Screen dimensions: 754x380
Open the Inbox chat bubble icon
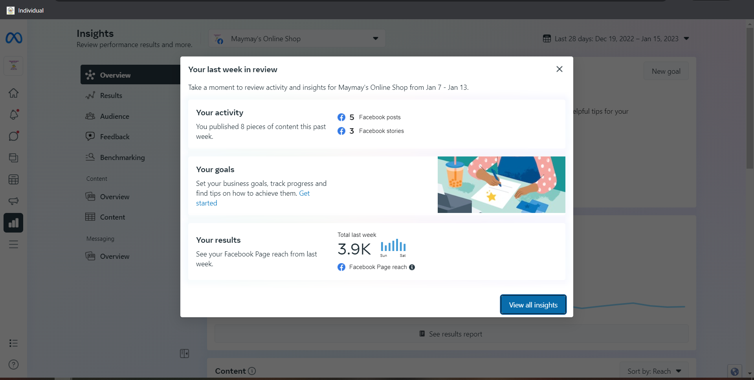(x=14, y=136)
